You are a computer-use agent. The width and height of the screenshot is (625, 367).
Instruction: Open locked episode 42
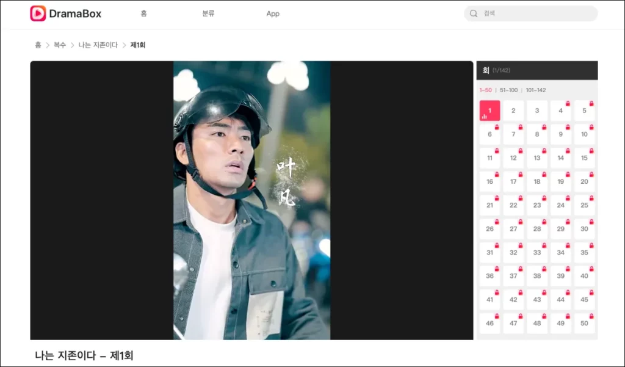pyautogui.click(x=513, y=300)
